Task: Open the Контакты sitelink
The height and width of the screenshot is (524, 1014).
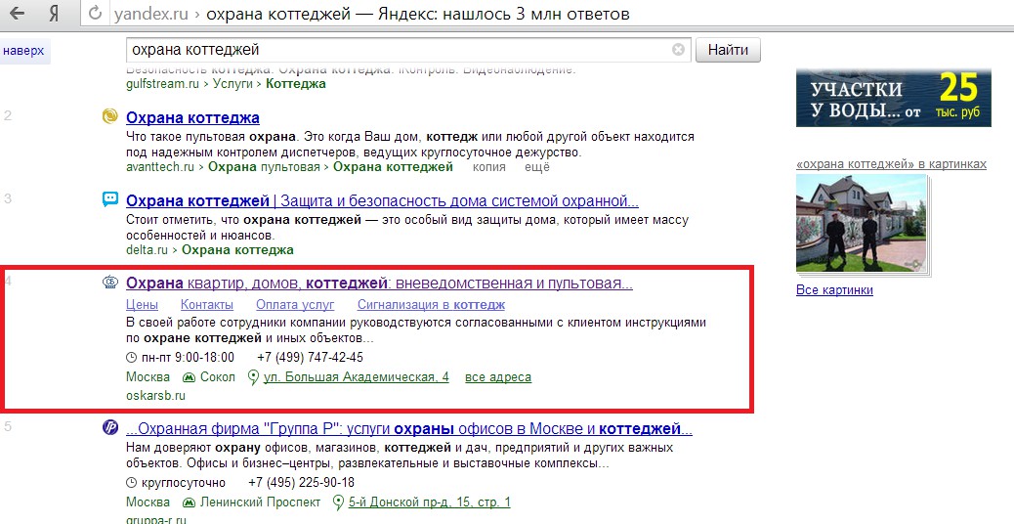Action: 207,305
